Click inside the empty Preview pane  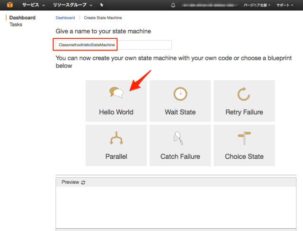coord(176,207)
